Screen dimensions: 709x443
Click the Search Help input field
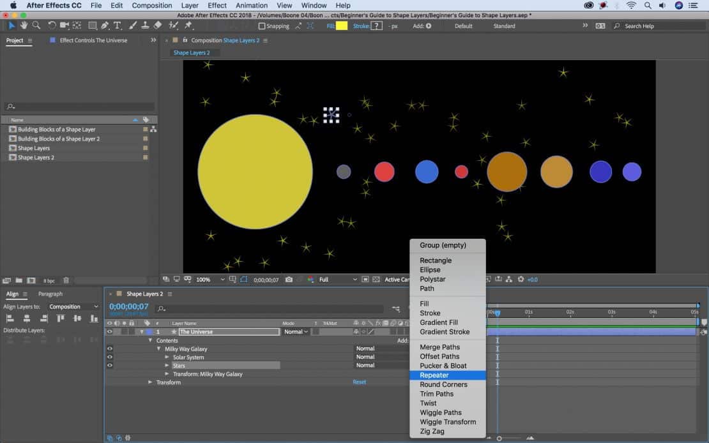tap(658, 26)
